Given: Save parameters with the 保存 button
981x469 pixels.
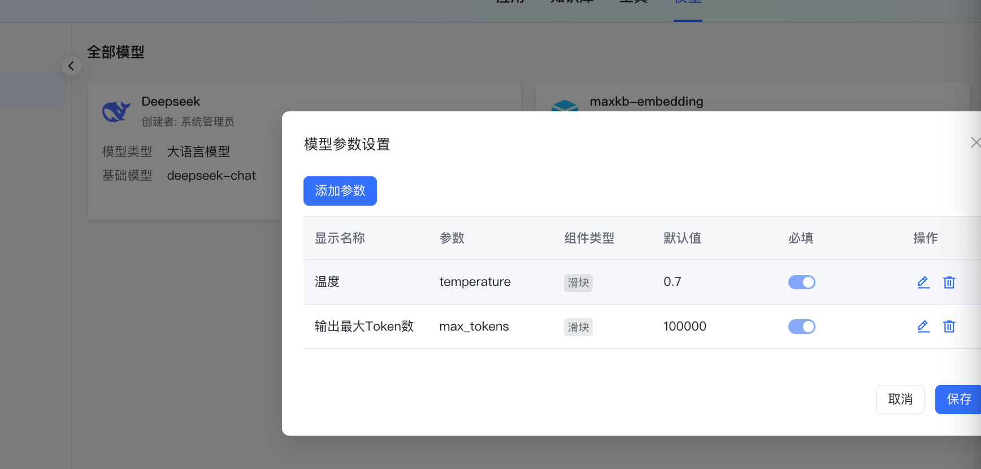Looking at the screenshot, I should (x=958, y=399).
